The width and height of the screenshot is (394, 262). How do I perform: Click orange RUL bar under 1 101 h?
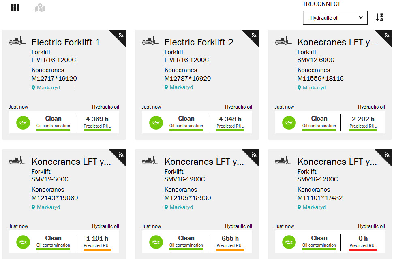[97, 249]
